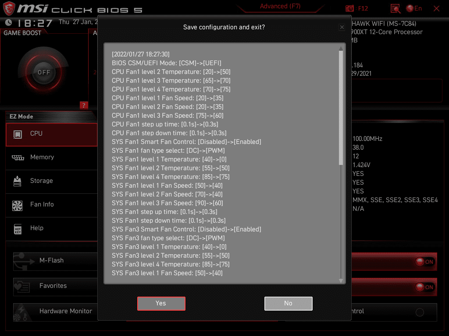Image resolution: width=449 pixels, height=336 pixels.
Task: Click the clock icon beside 18:27
Action: click(x=9, y=22)
